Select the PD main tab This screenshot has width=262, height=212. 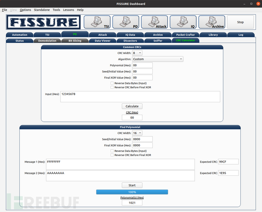coord(75,34)
